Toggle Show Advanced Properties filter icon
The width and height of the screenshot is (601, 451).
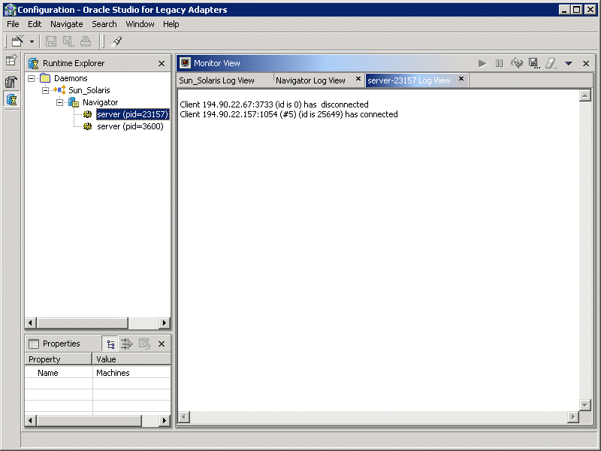point(127,344)
